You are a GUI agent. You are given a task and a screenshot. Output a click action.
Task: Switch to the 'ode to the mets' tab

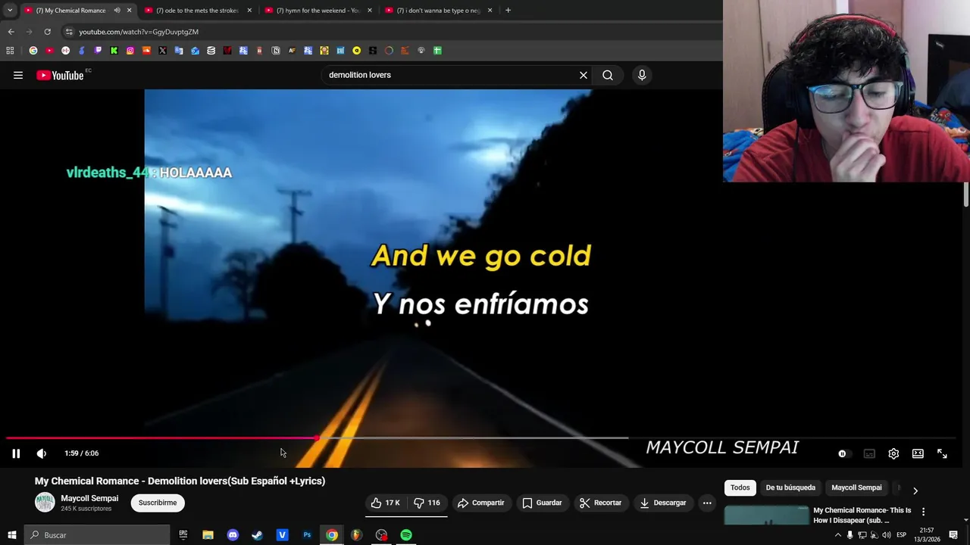(197, 11)
